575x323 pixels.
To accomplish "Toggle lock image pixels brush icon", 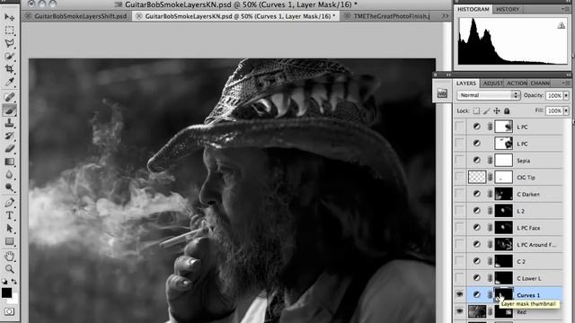I will tap(486, 111).
